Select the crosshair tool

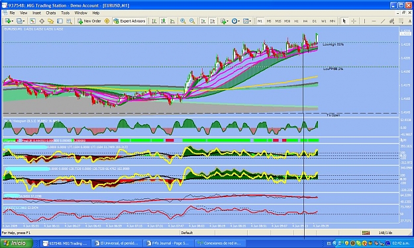pyautogui.click(x=354, y=21)
